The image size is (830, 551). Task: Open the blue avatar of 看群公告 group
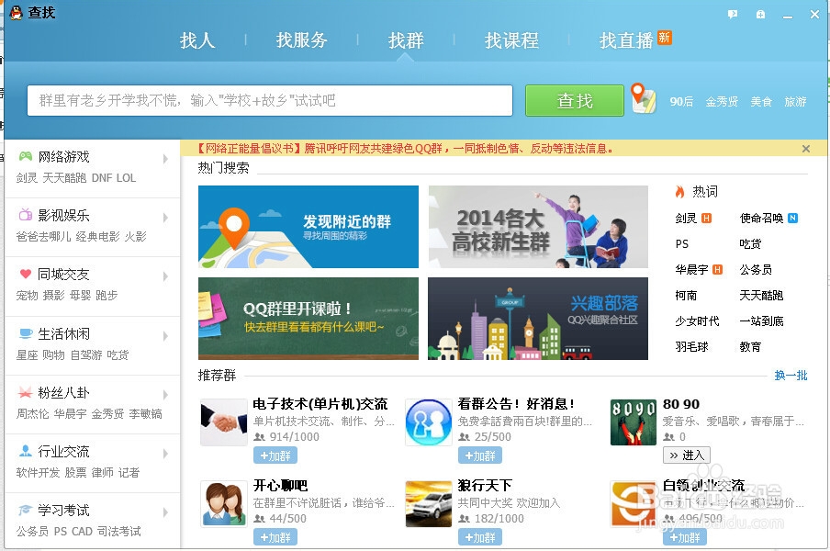(429, 422)
